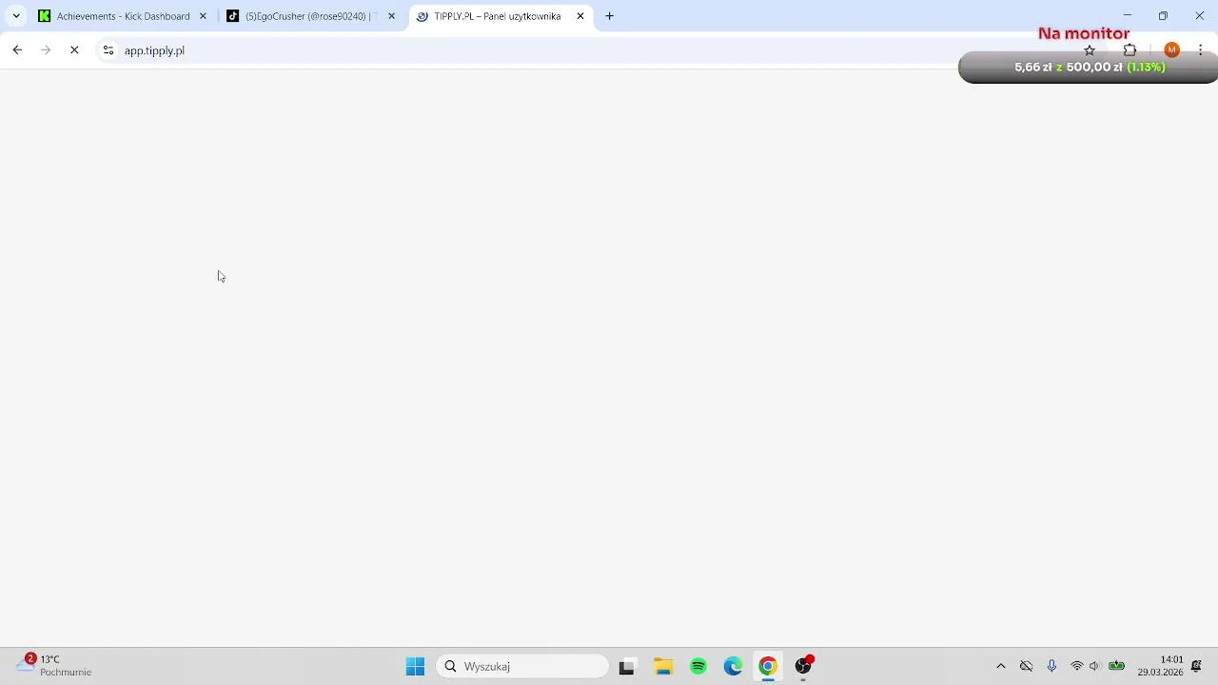This screenshot has height=685, width=1218.
Task: Open the tab search dropdown
Action: (16, 16)
